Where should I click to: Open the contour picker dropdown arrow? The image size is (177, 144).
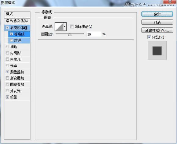point(65,26)
